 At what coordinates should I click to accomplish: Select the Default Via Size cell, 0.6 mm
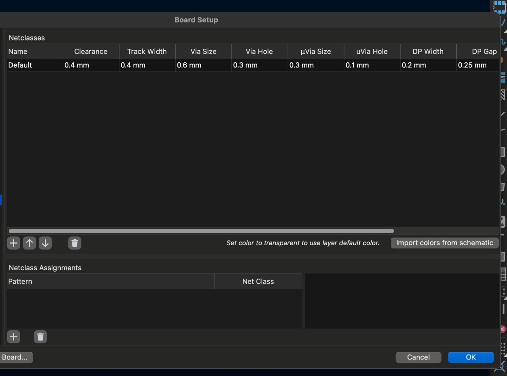[x=203, y=65]
